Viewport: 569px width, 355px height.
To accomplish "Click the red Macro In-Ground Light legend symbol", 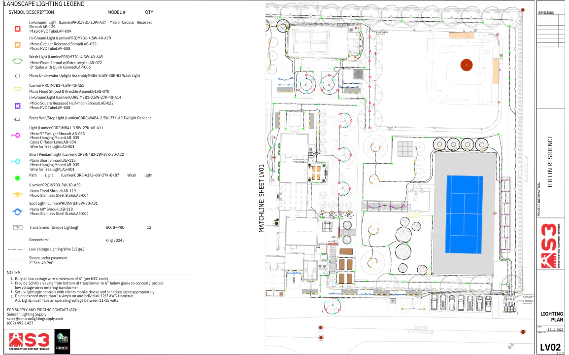I will (18, 29).
